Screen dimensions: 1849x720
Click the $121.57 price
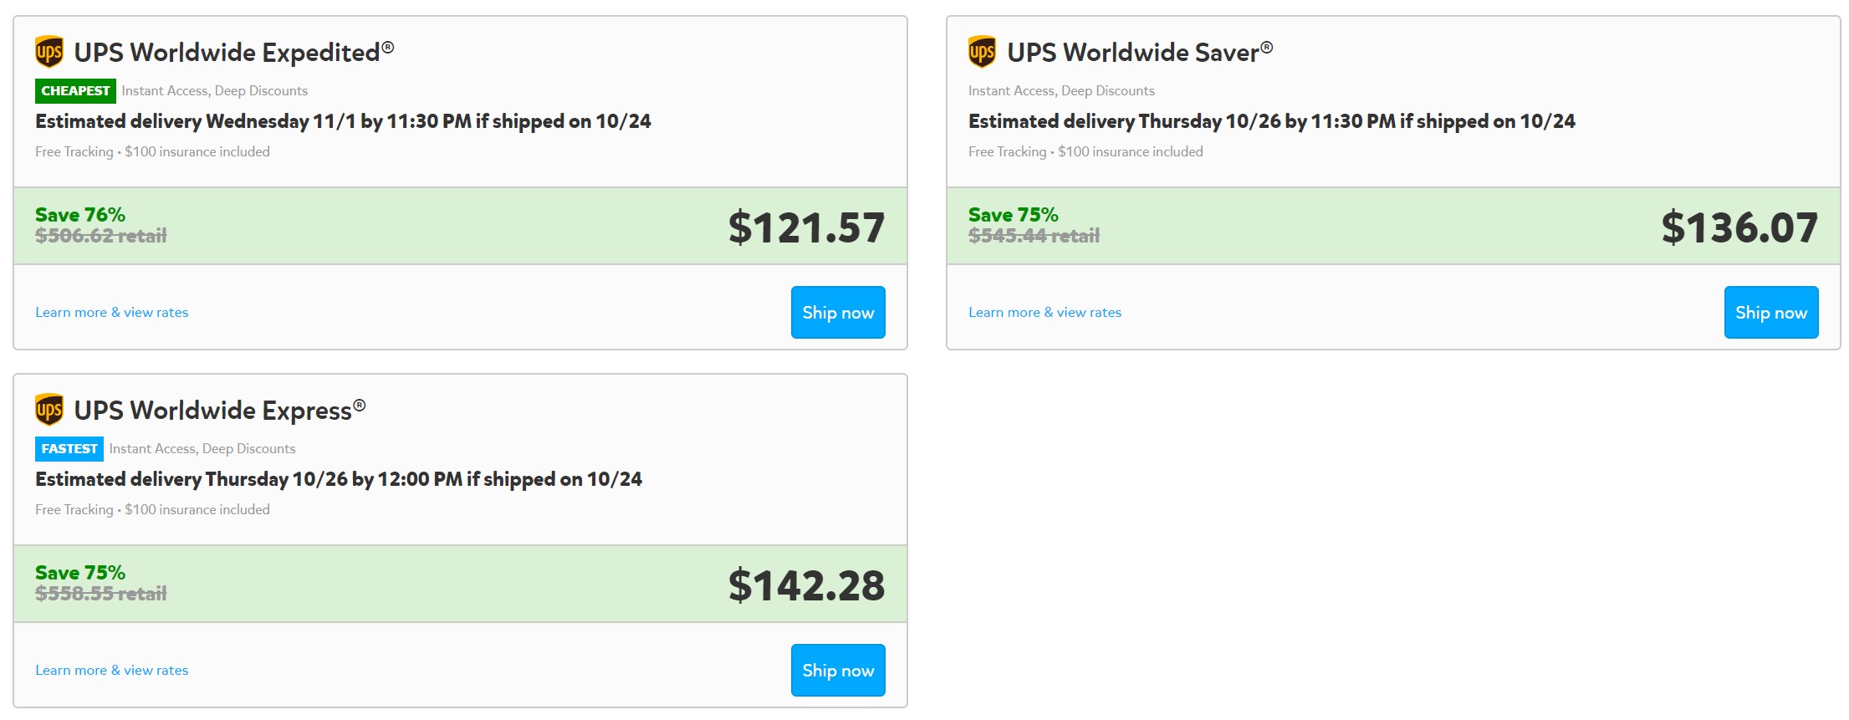[806, 227]
